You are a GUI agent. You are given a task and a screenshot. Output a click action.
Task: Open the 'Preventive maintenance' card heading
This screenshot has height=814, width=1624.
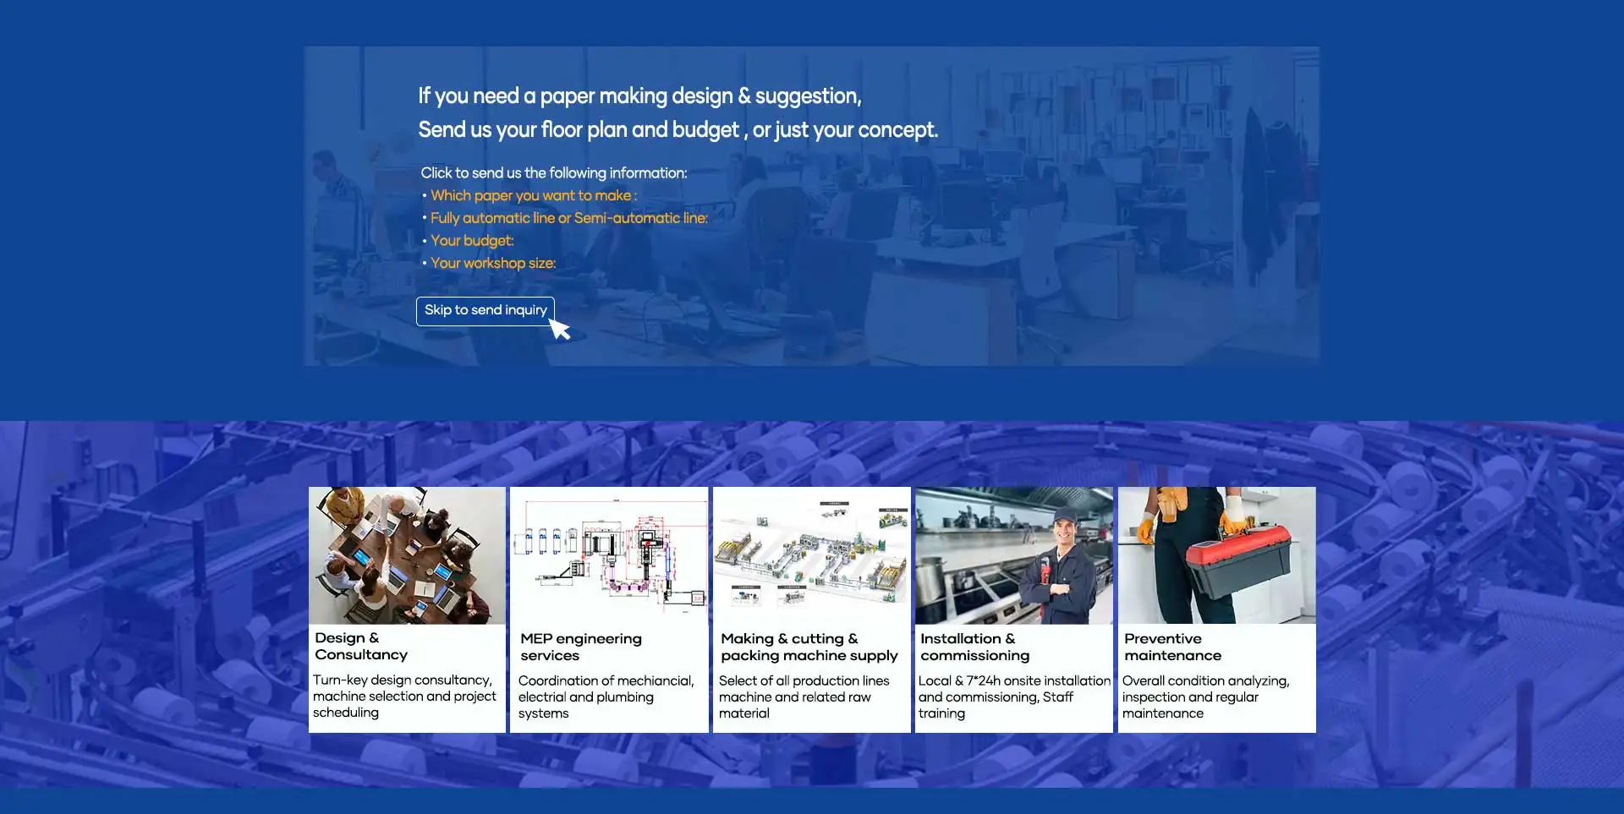pos(1172,647)
